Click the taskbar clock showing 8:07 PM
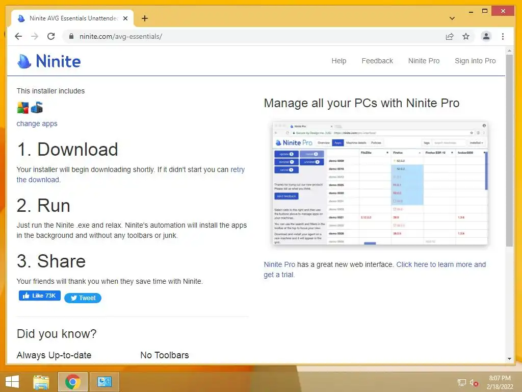Viewport: 522px width, 392px height. click(500, 382)
